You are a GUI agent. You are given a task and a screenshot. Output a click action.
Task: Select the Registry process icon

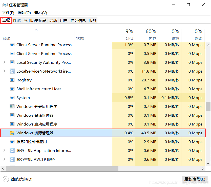[x=12, y=80]
